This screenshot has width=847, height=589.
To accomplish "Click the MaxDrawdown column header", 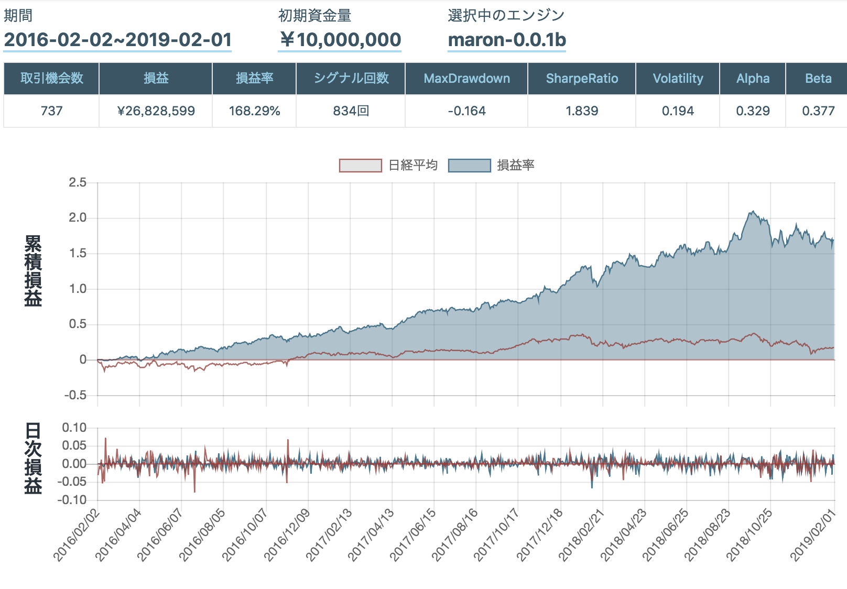I will click(465, 79).
